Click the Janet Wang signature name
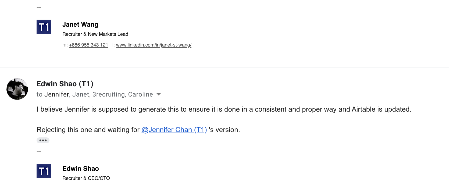Viewport: 449px width, 185px height. 80,24
